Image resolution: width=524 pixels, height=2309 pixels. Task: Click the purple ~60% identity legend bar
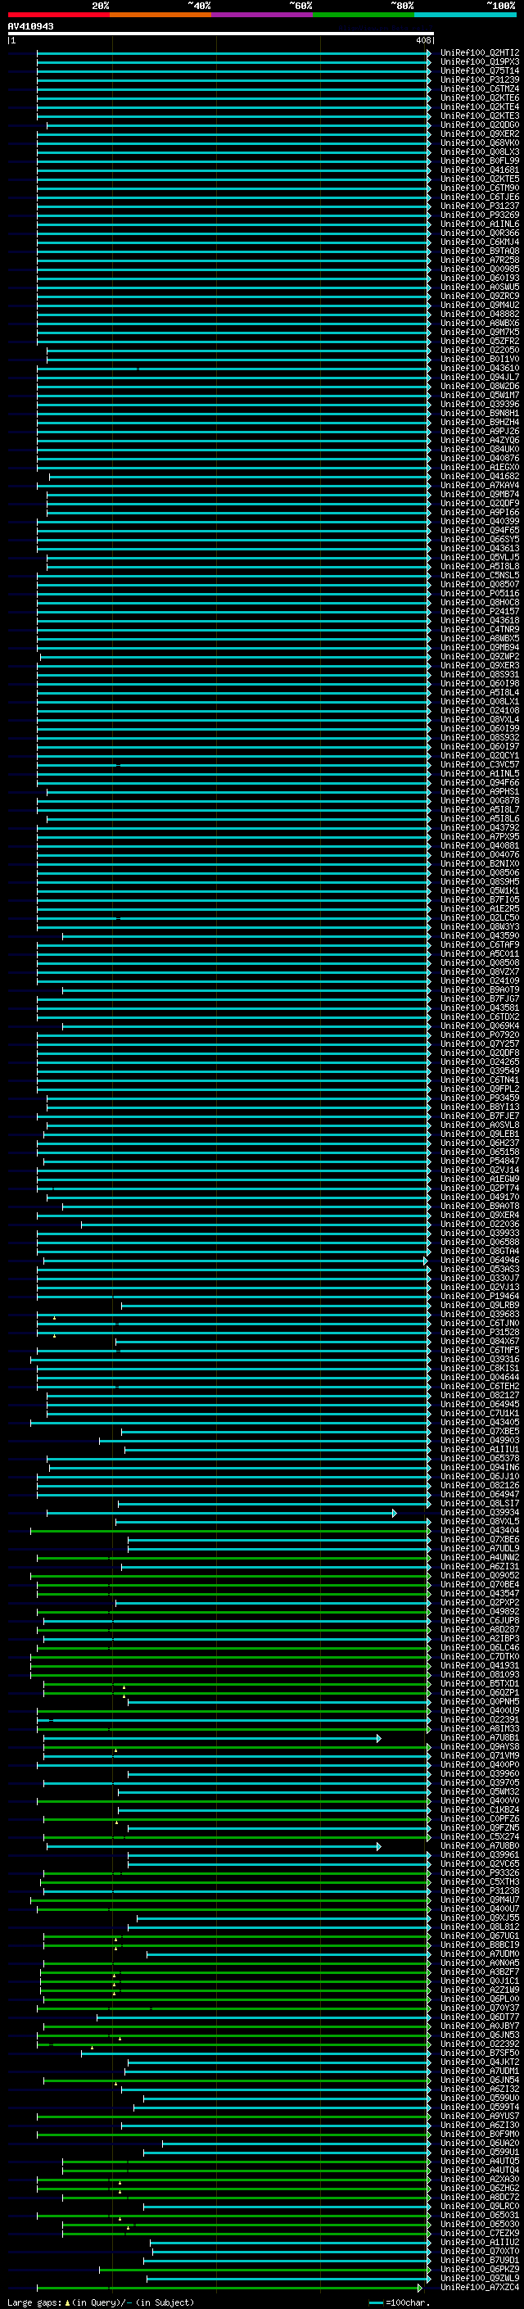pos(263,15)
